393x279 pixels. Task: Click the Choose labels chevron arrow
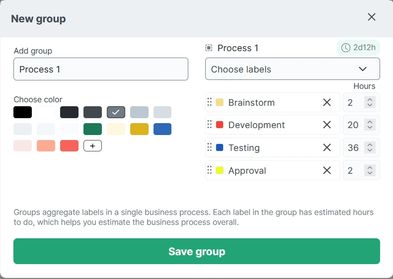click(363, 69)
